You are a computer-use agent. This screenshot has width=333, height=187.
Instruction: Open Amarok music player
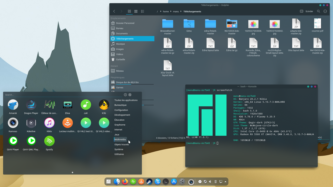(13, 105)
